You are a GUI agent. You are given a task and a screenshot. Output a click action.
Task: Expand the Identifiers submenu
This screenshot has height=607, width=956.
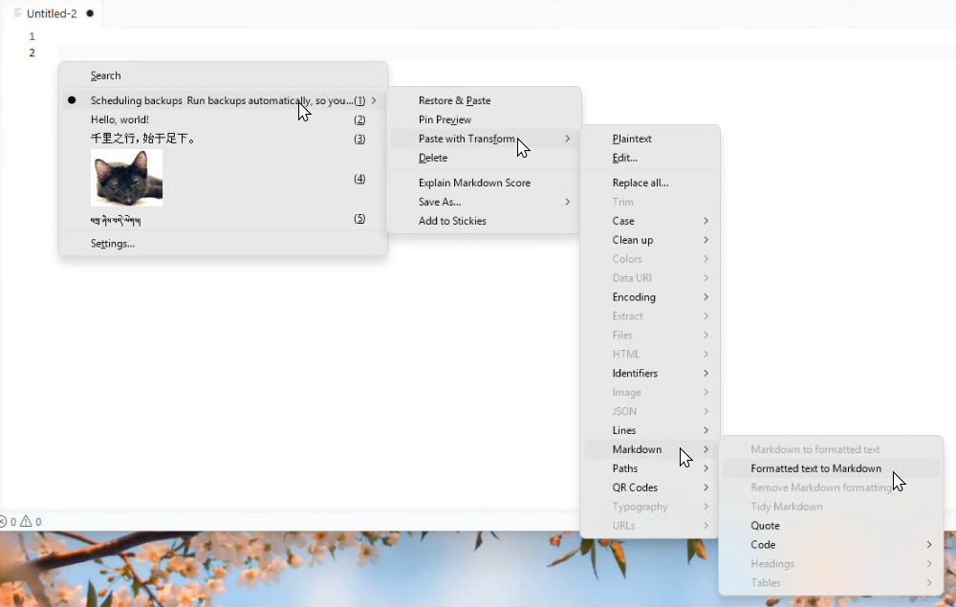tap(650, 373)
